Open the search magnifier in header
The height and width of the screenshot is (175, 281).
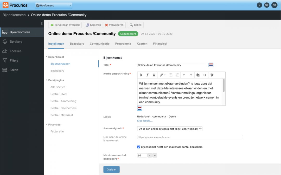(267, 5)
